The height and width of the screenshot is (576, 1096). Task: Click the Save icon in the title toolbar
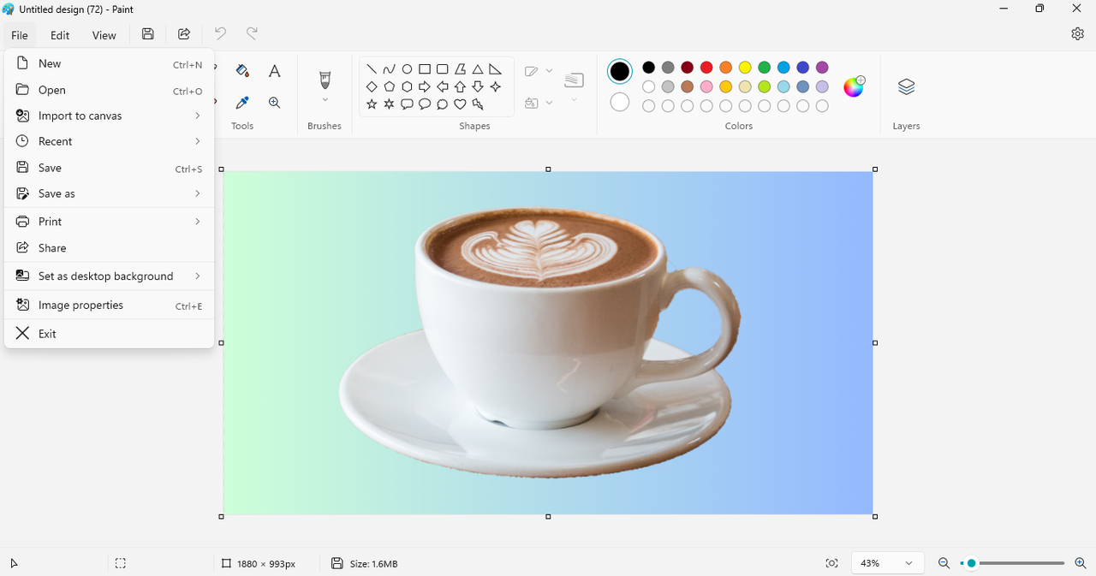click(148, 34)
